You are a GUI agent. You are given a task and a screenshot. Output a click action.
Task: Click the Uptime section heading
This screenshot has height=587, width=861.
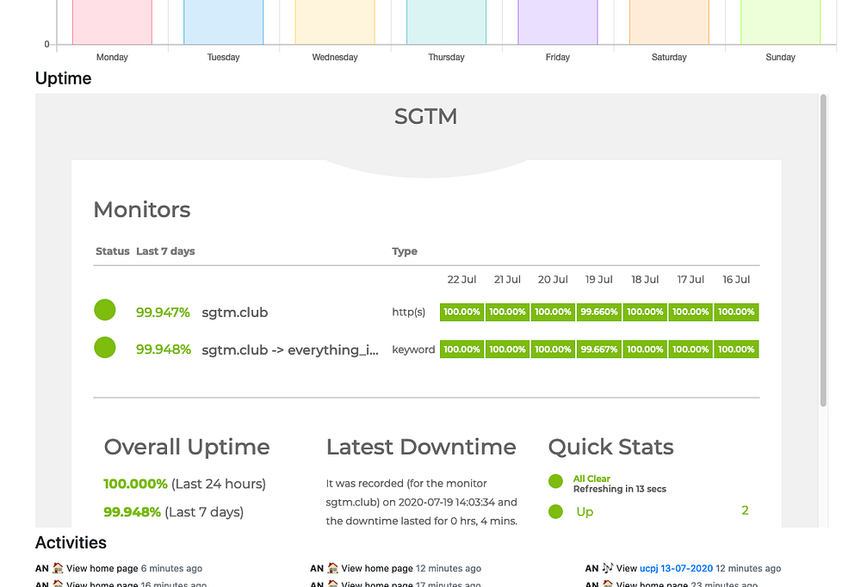[x=63, y=78]
